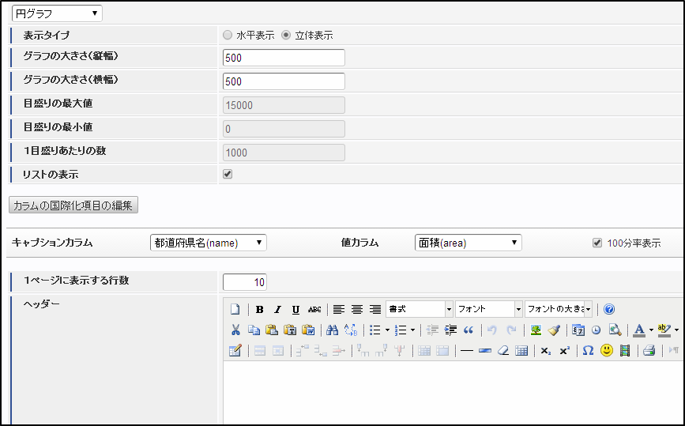Toggle the リストの表示 checkbox
685x426 pixels.
coord(228,174)
